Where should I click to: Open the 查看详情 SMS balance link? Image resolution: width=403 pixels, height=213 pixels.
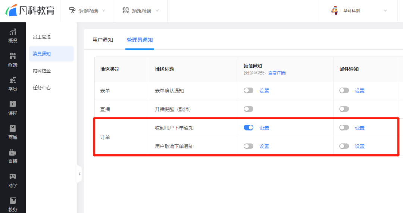pos(277,73)
